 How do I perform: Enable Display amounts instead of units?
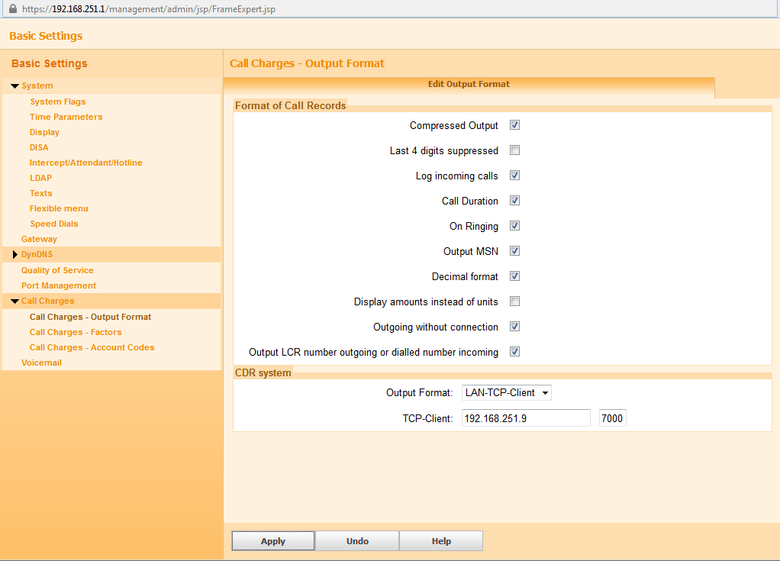coord(515,301)
